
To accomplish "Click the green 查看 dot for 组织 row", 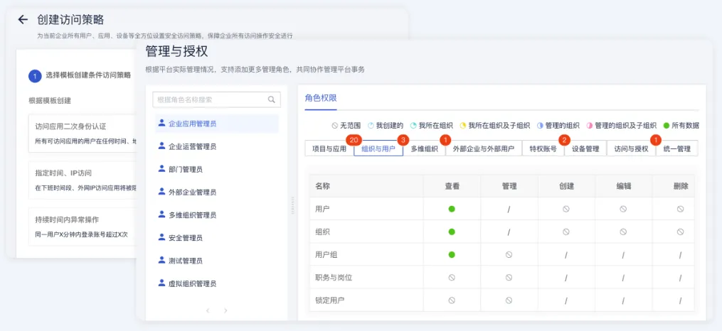I will tap(452, 232).
